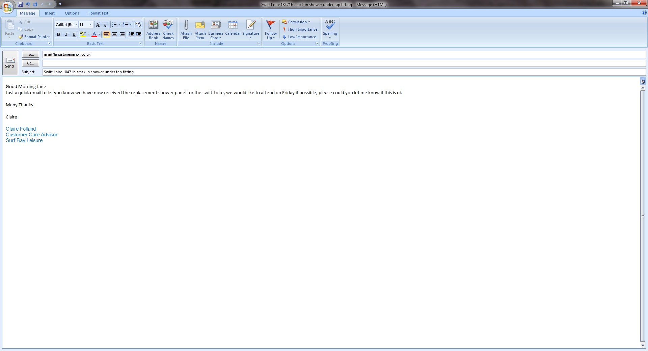This screenshot has height=351, width=648.
Task: Click the message scrollbar down arrow
Action: click(643, 346)
